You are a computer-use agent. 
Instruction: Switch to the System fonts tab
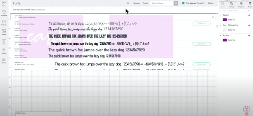136,3
